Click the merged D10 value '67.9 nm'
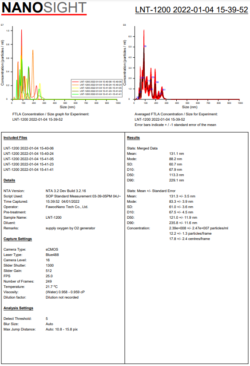 pos(176,170)
